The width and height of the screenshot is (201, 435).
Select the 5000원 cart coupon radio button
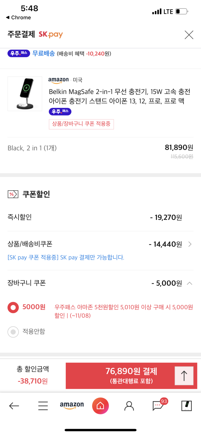coord(13,307)
